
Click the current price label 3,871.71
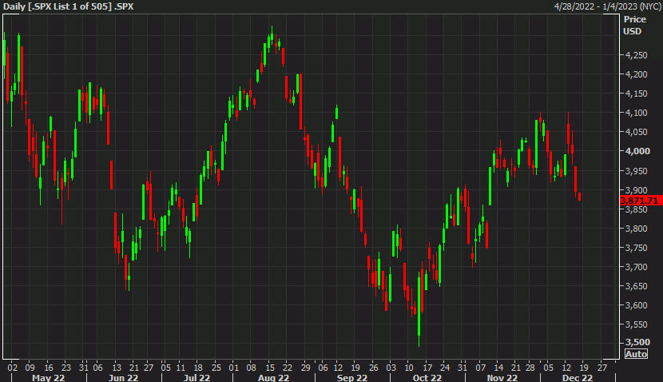click(x=639, y=201)
